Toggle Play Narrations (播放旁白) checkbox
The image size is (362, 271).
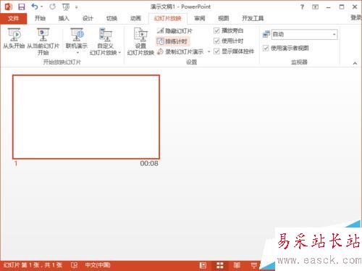[x=216, y=30]
